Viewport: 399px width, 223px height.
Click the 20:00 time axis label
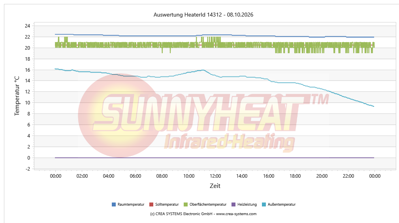[322, 176]
